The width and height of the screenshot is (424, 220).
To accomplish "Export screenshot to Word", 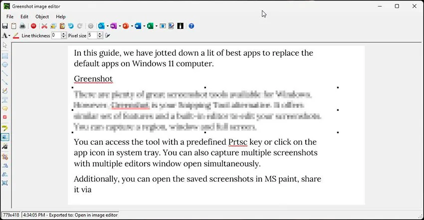I will click(x=138, y=26).
